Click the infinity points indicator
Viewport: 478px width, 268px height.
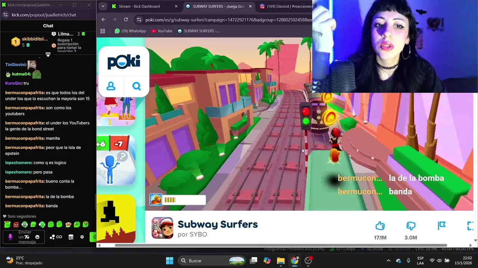[x=59, y=237]
